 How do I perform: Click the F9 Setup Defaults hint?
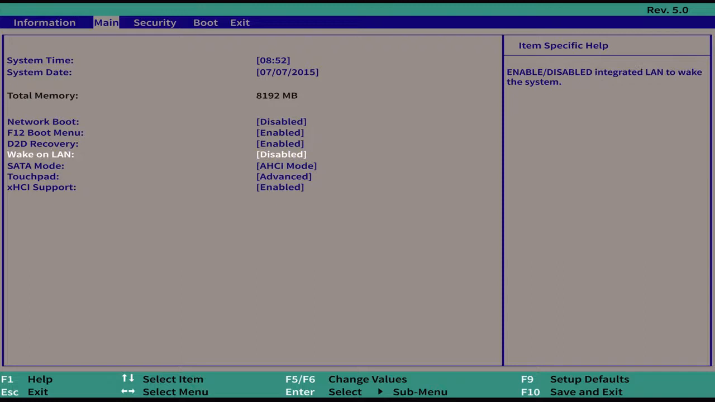point(575,379)
